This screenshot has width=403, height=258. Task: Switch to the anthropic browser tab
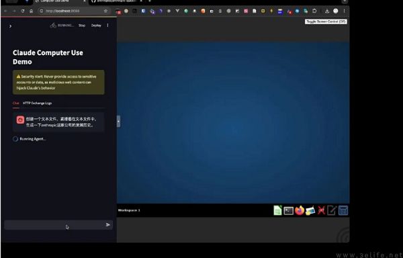click(117, 1)
